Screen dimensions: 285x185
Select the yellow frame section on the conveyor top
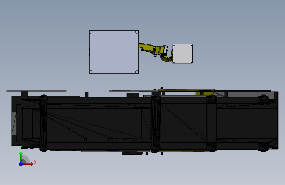(186, 90)
